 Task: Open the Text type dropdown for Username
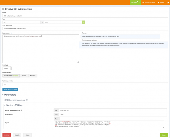pyautogui.click(x=56, y=115)
